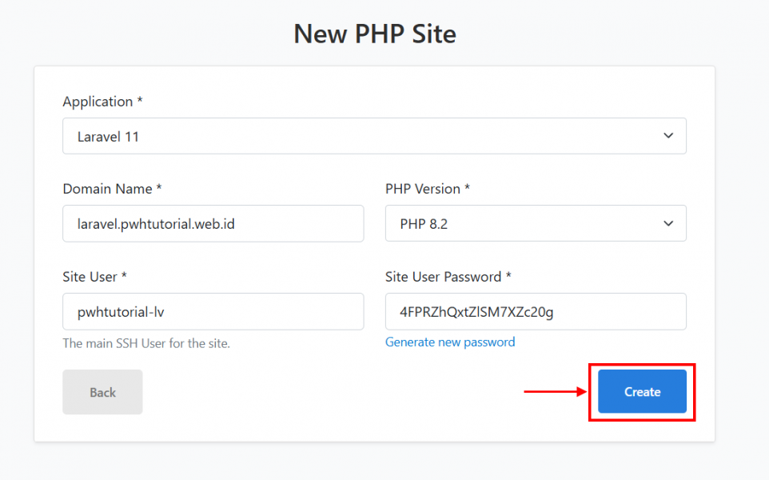The width and height of the screenshot is (769, 480).
Task: Click the Application field label
Action: (x=102, y=102)
